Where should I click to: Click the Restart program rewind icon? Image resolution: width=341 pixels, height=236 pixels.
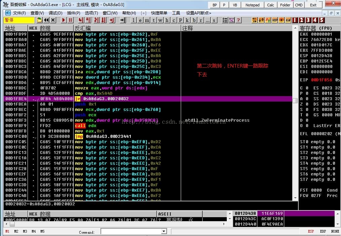[46, 20]
